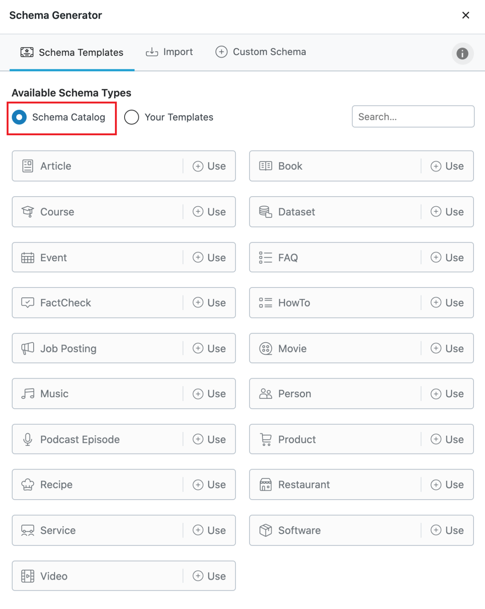Choose Use next to Event schema
This screenshot has height=609, width=485.
coord(209,258)
